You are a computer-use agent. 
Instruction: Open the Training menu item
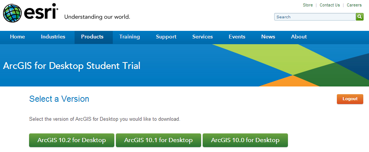click(129, 37)
